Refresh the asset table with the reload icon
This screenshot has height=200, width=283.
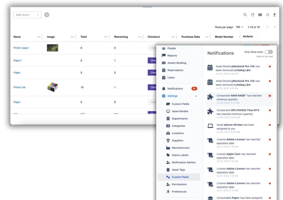[252, 15]
